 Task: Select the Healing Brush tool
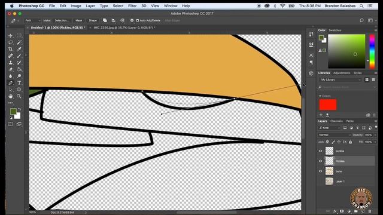click(11, 56)
